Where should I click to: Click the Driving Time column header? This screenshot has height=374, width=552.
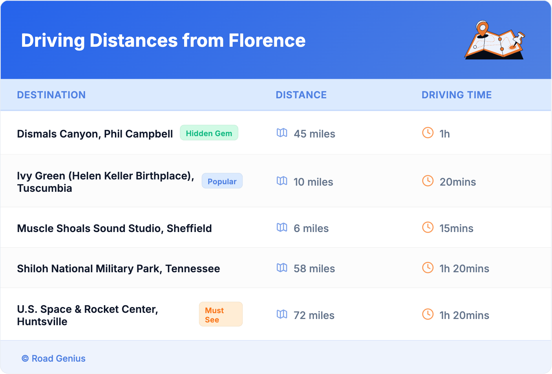point(457,95)
